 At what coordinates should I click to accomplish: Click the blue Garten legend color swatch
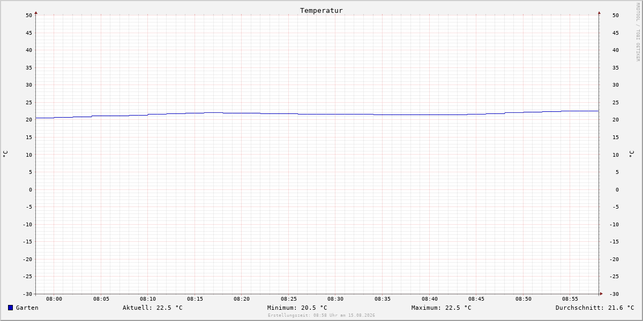[10, 308]
